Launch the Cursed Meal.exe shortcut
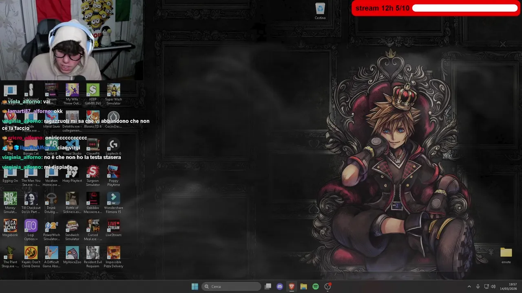 [x=93, y=230]
